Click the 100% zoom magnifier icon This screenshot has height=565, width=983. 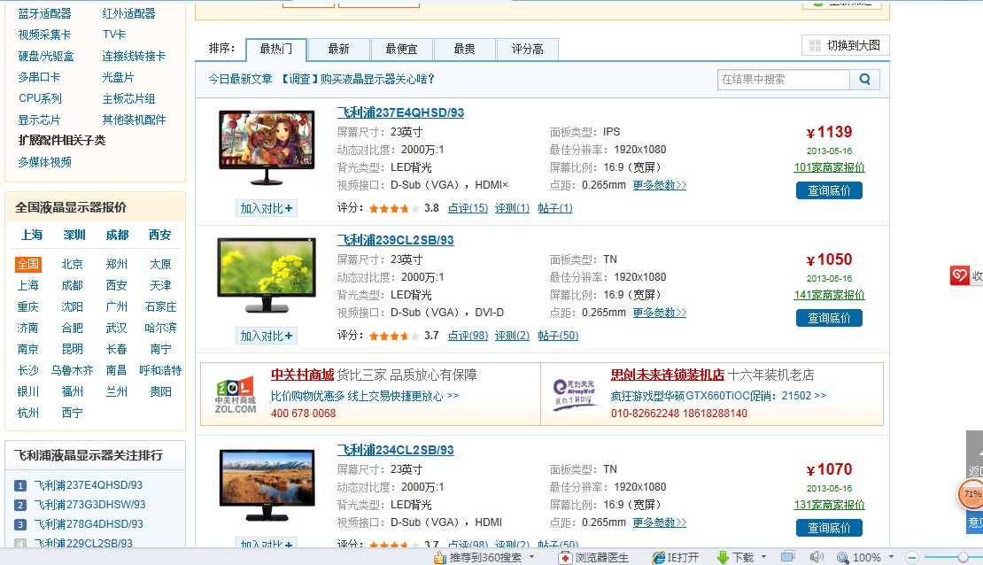843,558
